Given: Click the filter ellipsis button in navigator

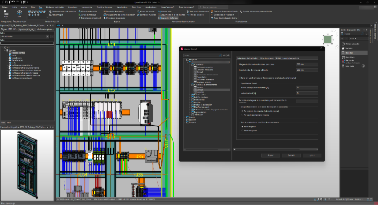Looking at the screenshot, I should pyautogui.click(x=52, y=36).
